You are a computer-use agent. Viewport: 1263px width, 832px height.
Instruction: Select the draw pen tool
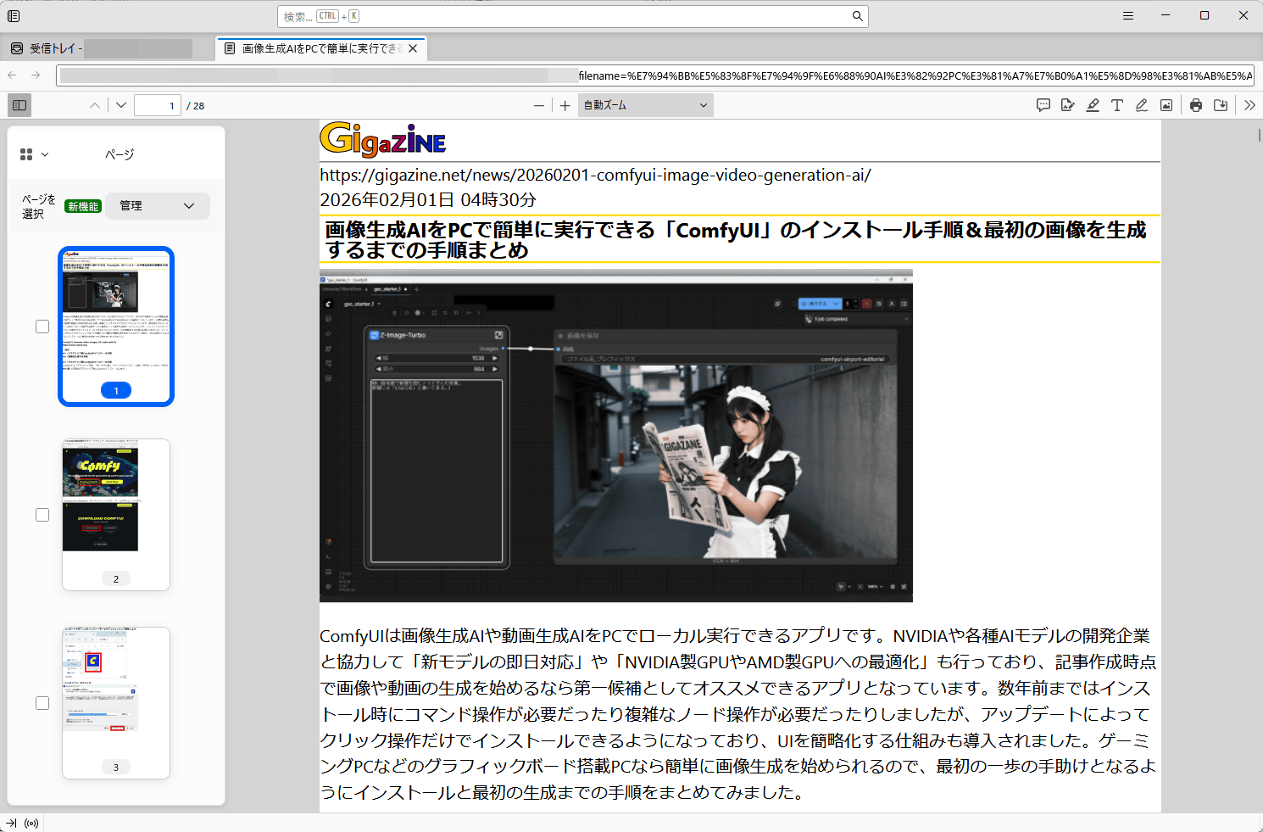(x=1142, y=105)
